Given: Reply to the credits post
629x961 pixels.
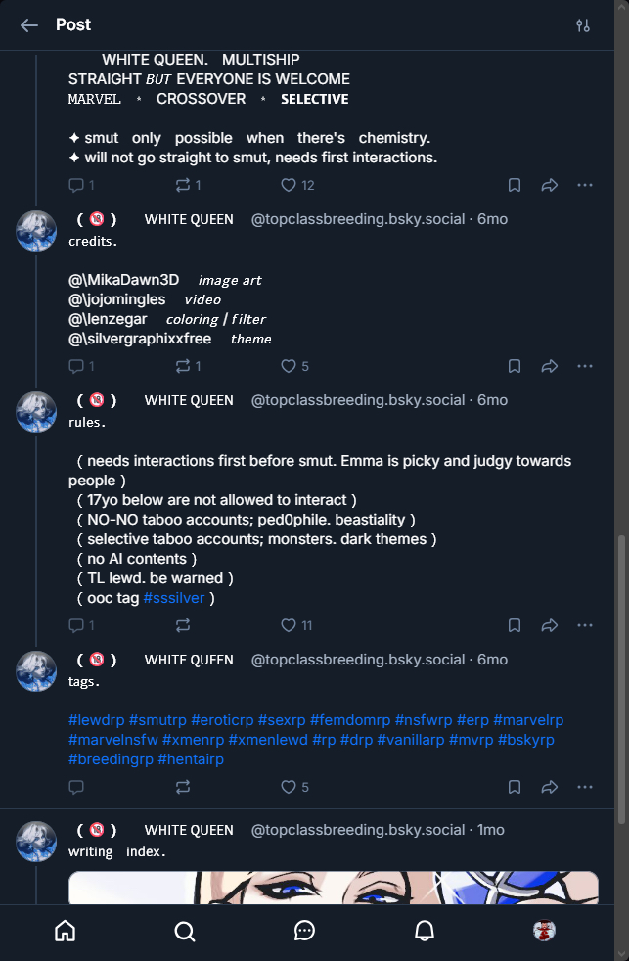Looking at the screenshot, I should [x=77, y=366].
